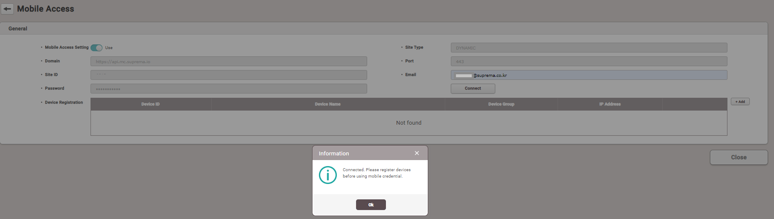Click the Site ID input field

[228, 75]
